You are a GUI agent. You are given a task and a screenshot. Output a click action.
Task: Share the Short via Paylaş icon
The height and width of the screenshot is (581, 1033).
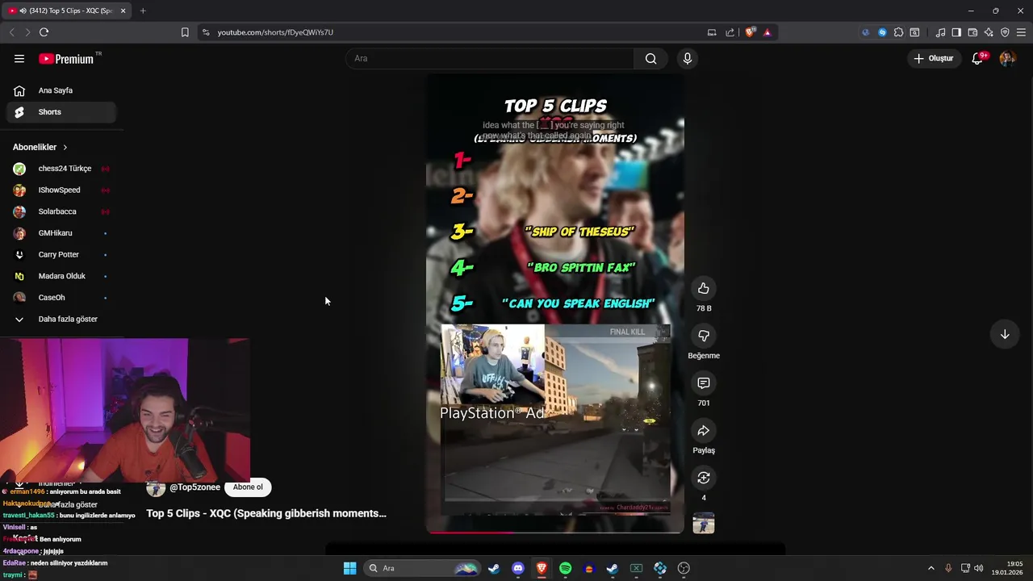click(704, 431)
